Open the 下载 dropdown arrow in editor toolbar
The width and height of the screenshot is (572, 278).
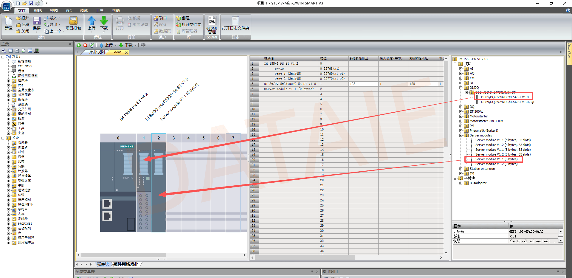click(136, 45)
